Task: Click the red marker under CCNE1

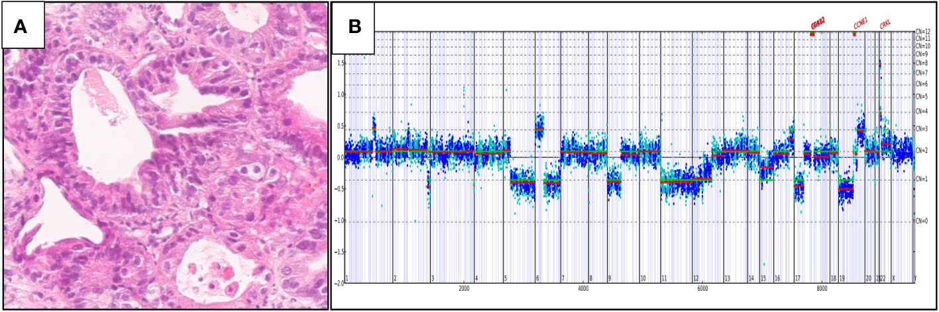Action: 854,34
